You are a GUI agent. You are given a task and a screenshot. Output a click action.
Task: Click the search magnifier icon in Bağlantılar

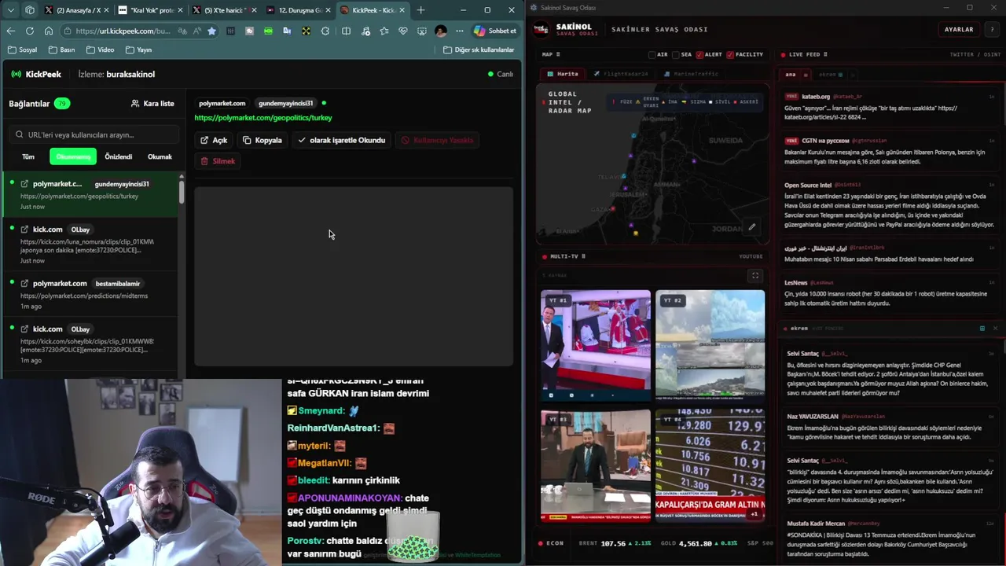click(x=20, y=134)
